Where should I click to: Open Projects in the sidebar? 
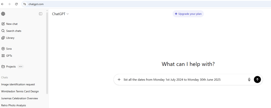click(11, 66)
